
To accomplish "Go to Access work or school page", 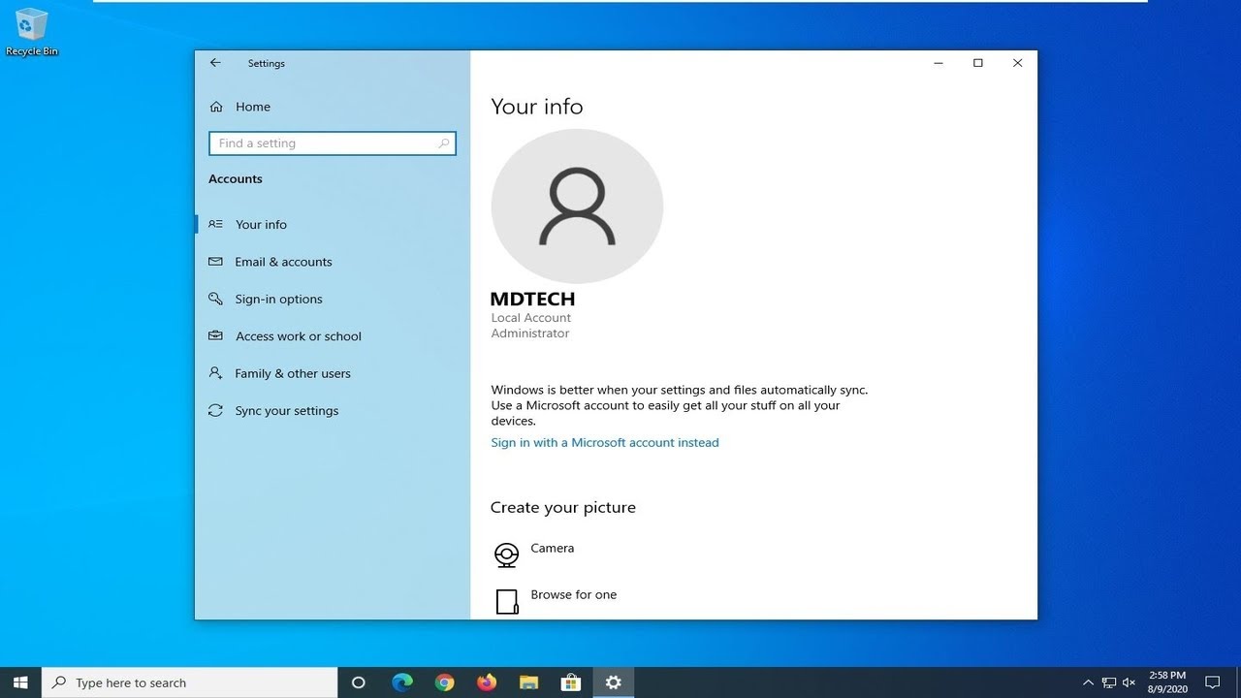I will pyautogui.click(x=299, y=336).
